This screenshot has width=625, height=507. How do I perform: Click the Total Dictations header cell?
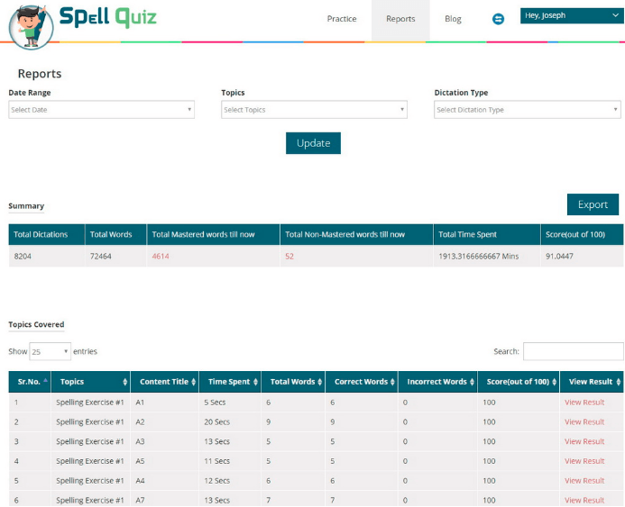pyautogui.click(x=47, y=234)
